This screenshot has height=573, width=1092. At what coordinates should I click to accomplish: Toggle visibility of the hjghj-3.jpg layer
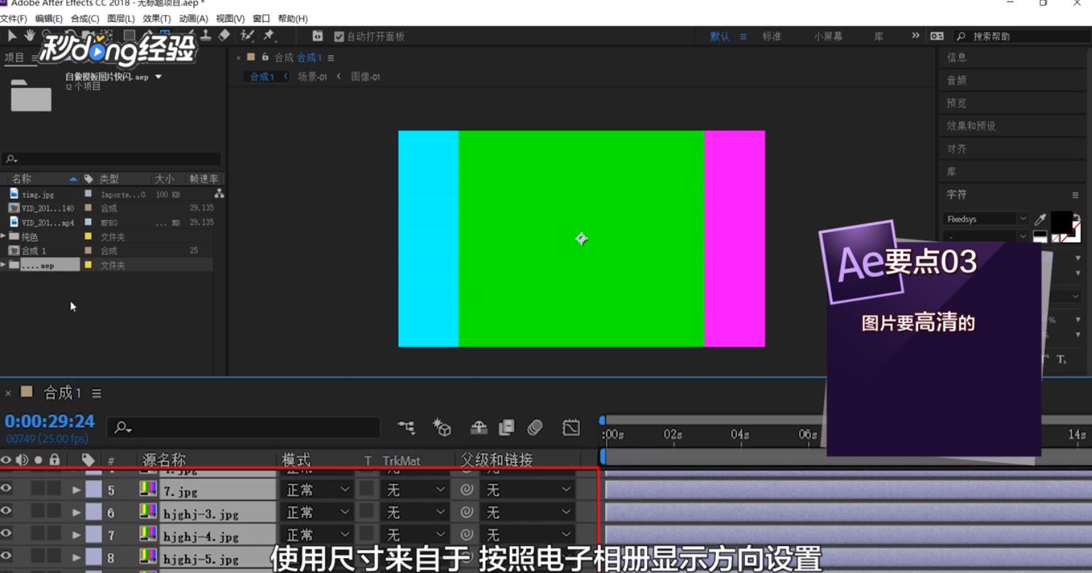(x=6, y=512)
